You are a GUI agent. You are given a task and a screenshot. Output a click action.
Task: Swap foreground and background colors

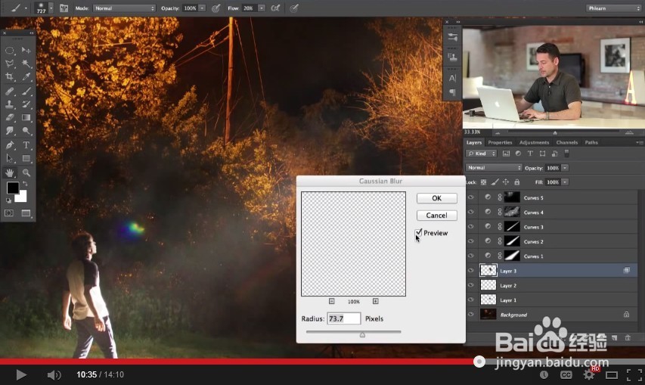pos(26,184)
